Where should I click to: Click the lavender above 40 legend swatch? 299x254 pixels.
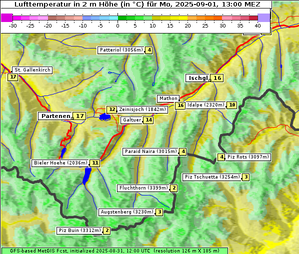[263, 17]
